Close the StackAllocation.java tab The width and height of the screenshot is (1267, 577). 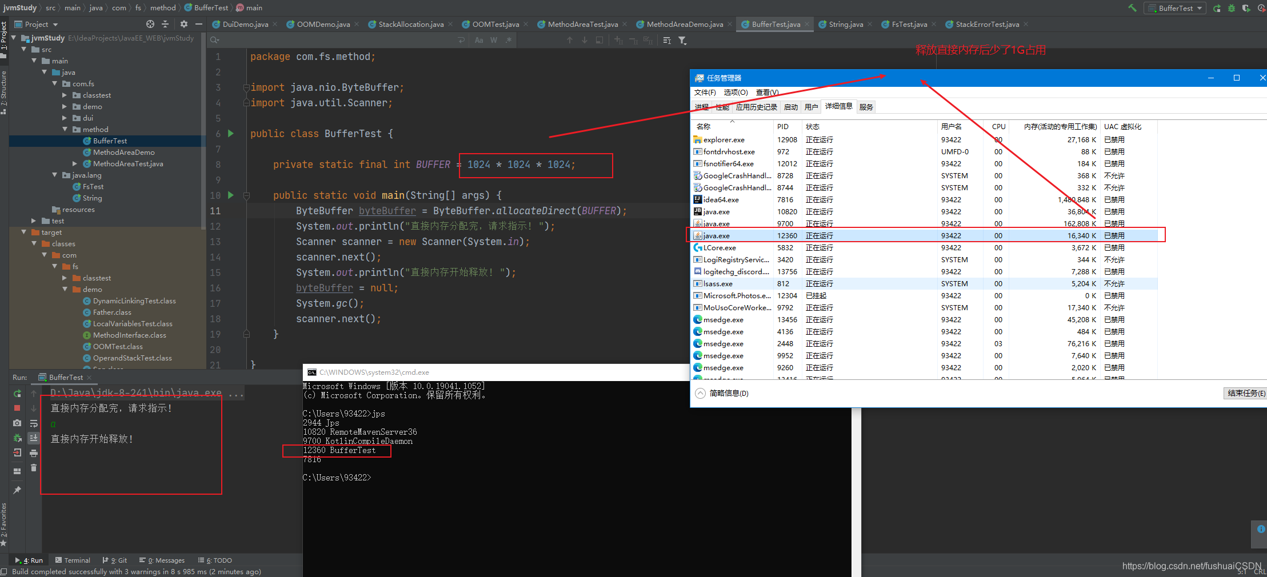[x=450, y=24]
